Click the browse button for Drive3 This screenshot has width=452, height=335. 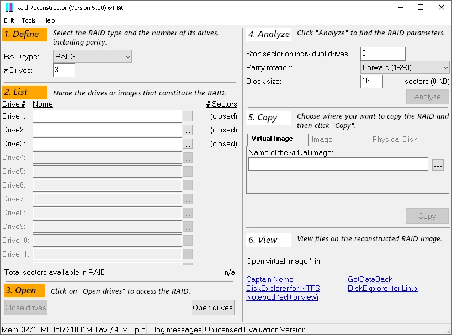(x=188, y=144)
